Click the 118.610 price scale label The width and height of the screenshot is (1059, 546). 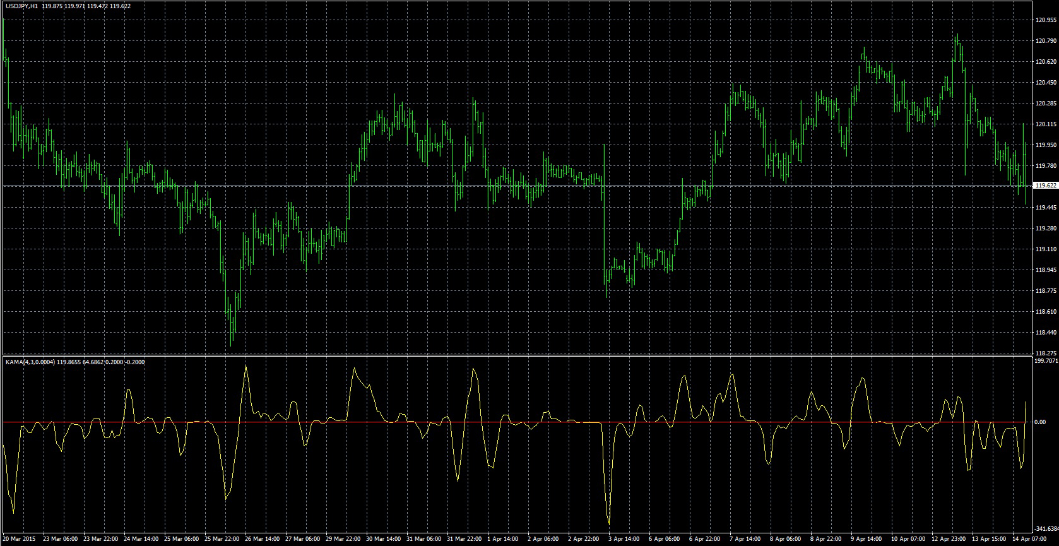click(x=1045, y=312)
